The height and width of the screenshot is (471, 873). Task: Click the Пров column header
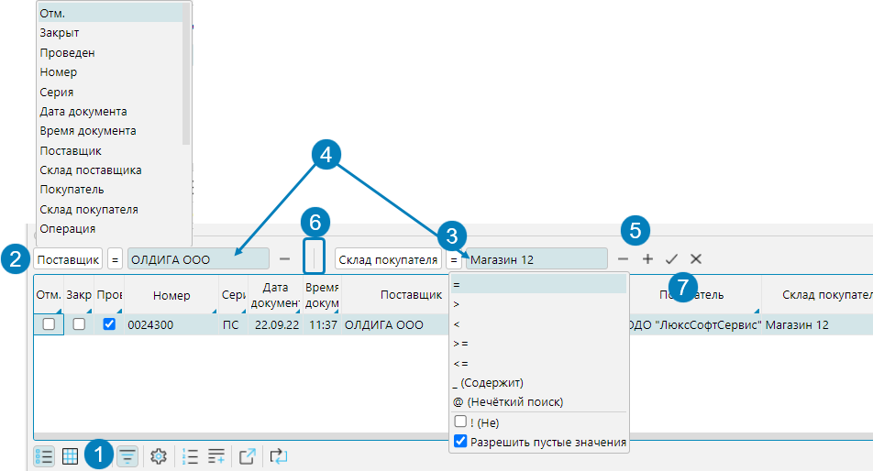pos(109,295)
